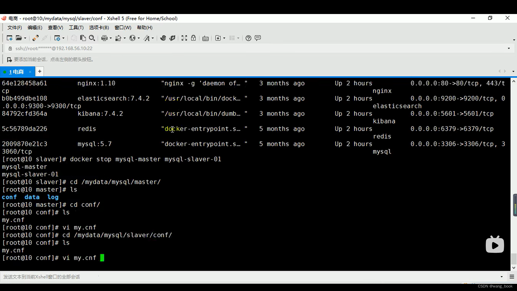Click the Reconnect plug icon
The image size is (517, 291).
[x=35, y=38]
